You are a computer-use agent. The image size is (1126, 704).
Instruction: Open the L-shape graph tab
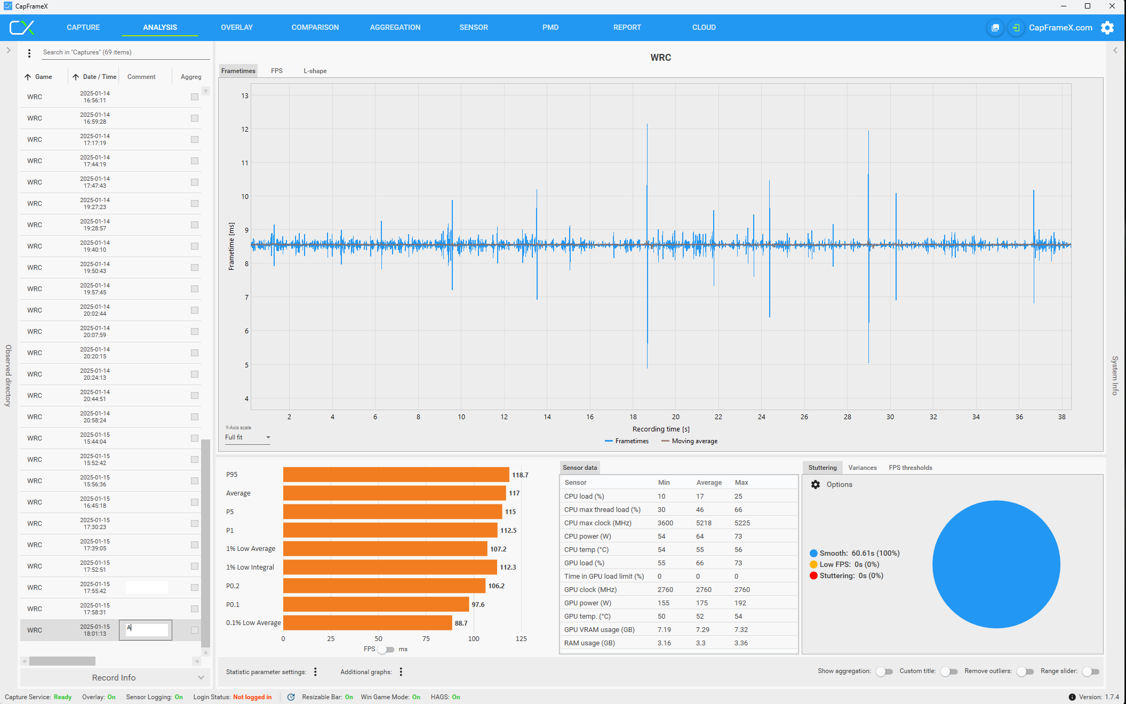pyautogui.click(x=315, y=71)
